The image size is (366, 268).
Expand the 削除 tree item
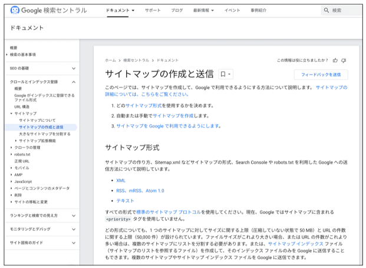(11, 195)
